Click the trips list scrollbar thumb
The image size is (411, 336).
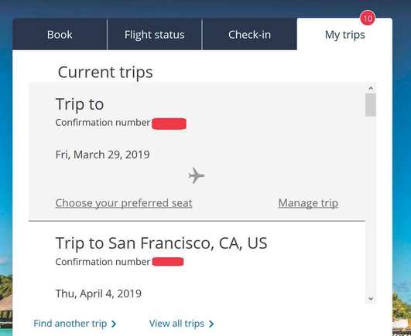tap(371, 105)
